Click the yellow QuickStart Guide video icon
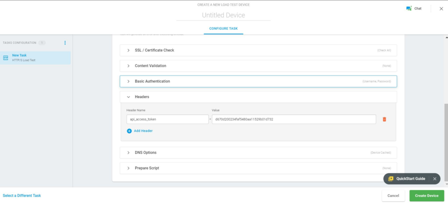448x203 pixels. click(391, 179)
